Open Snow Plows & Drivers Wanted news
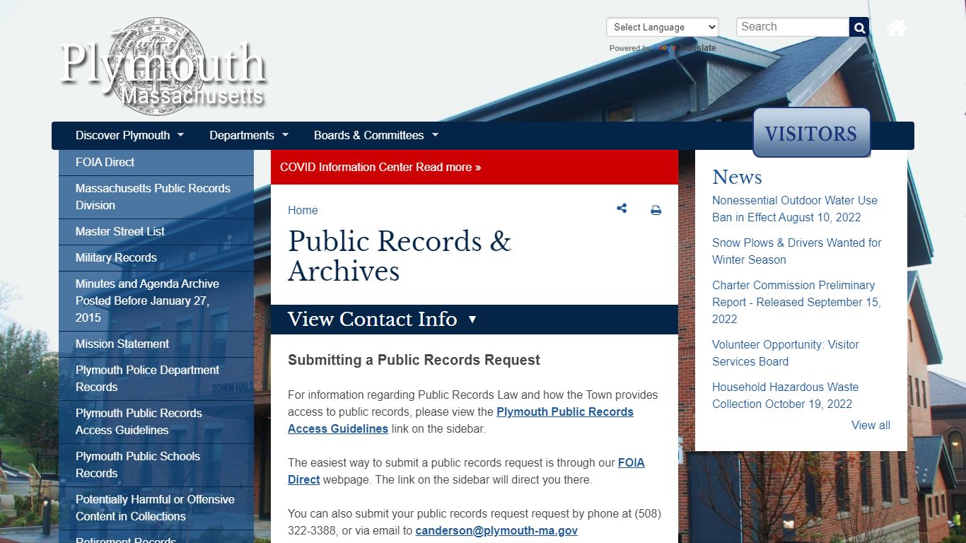Screen dimensions: 966x543 point(797,252)
